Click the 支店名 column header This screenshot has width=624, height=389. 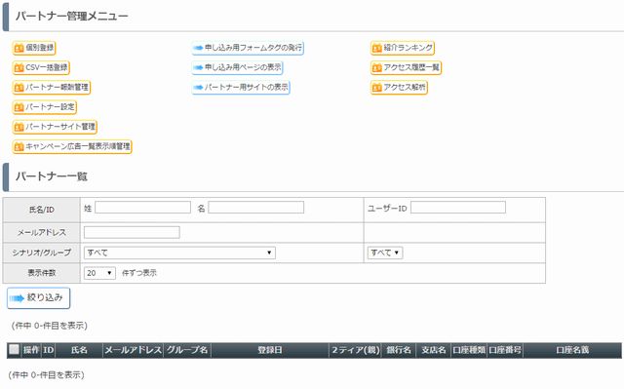(x=433, y=350)
